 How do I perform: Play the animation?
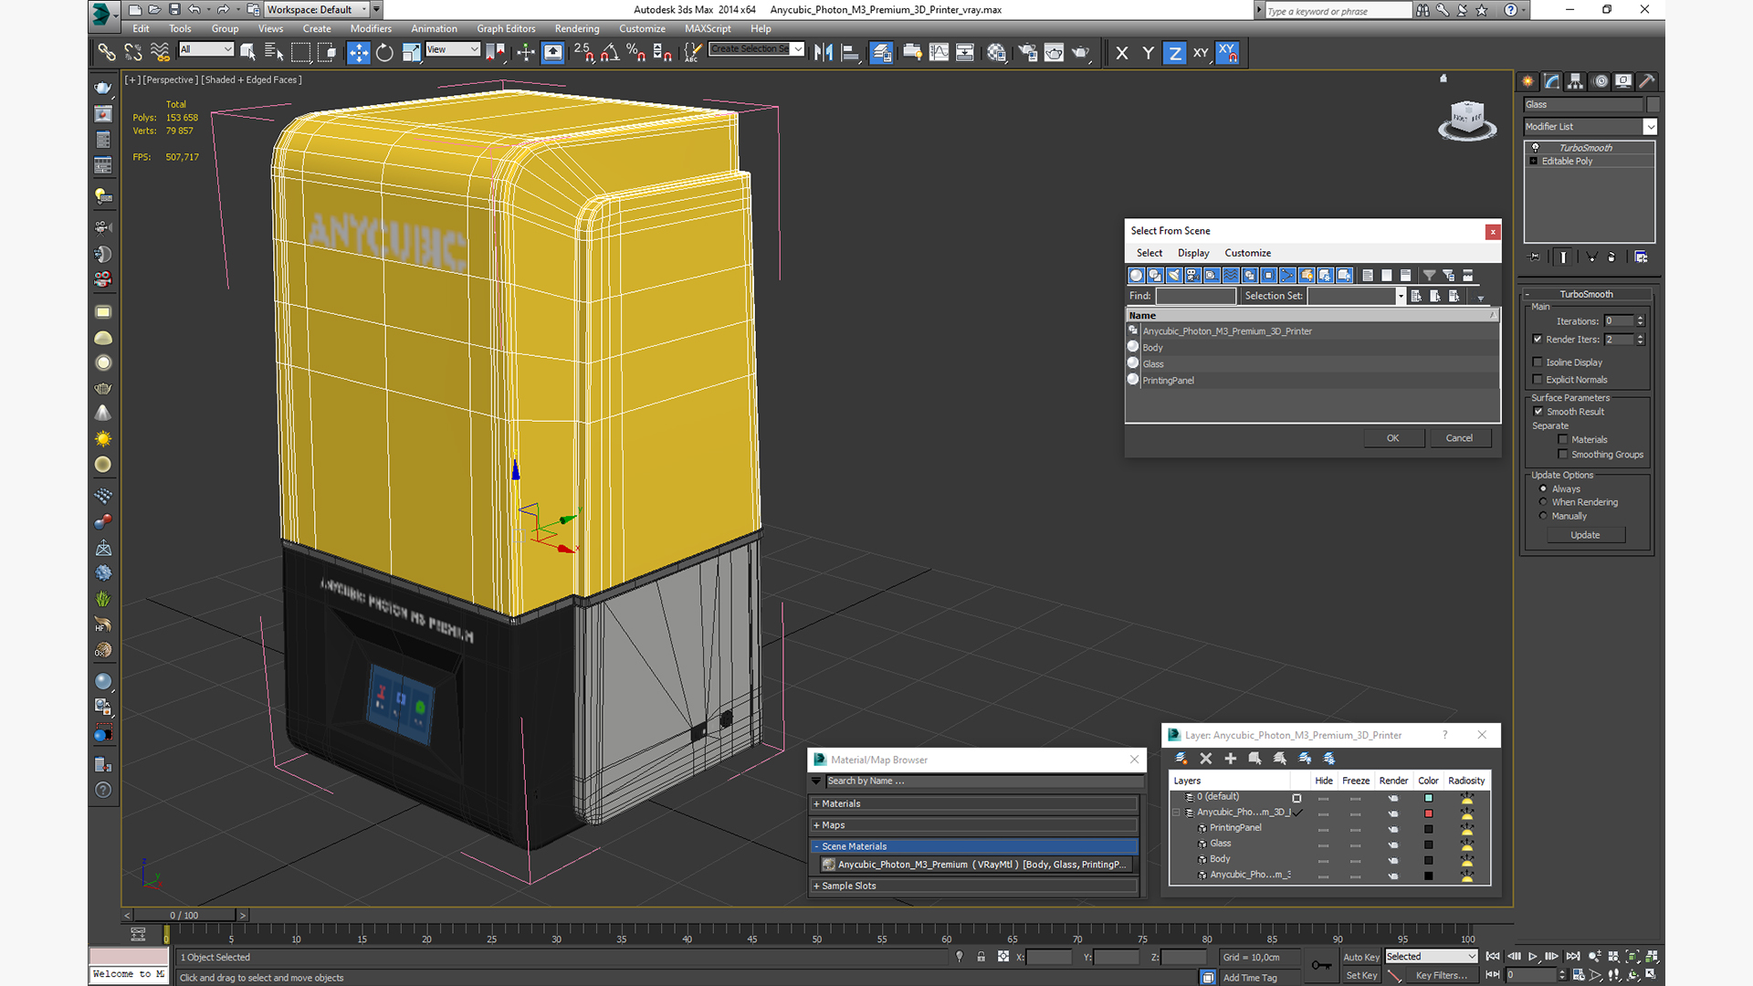[1533, 956]
